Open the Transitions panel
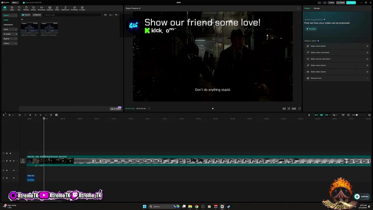The width and height of the screenshot is (373, 210). coord(41,8)
